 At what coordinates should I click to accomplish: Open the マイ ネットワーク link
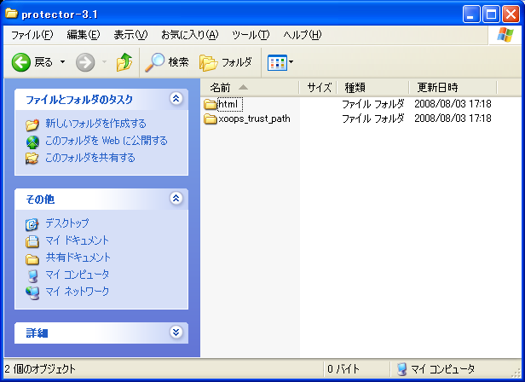[x=77, y=292]
